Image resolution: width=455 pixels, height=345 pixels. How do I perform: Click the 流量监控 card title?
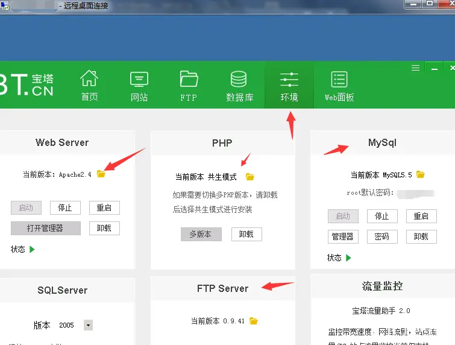pos(382,286)
